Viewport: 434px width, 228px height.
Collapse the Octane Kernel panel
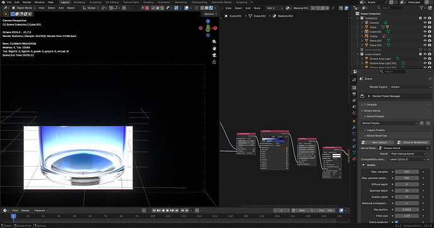[x=362, y=111]
